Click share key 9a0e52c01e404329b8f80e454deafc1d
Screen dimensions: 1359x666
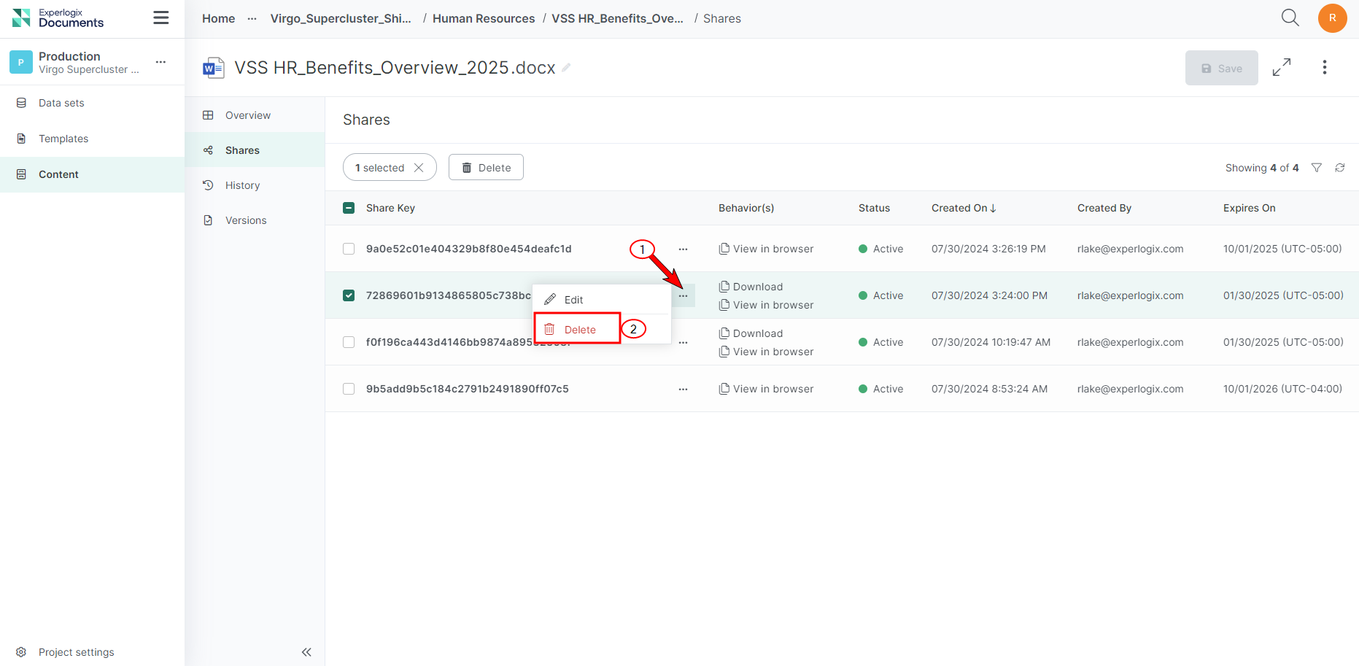468,249
